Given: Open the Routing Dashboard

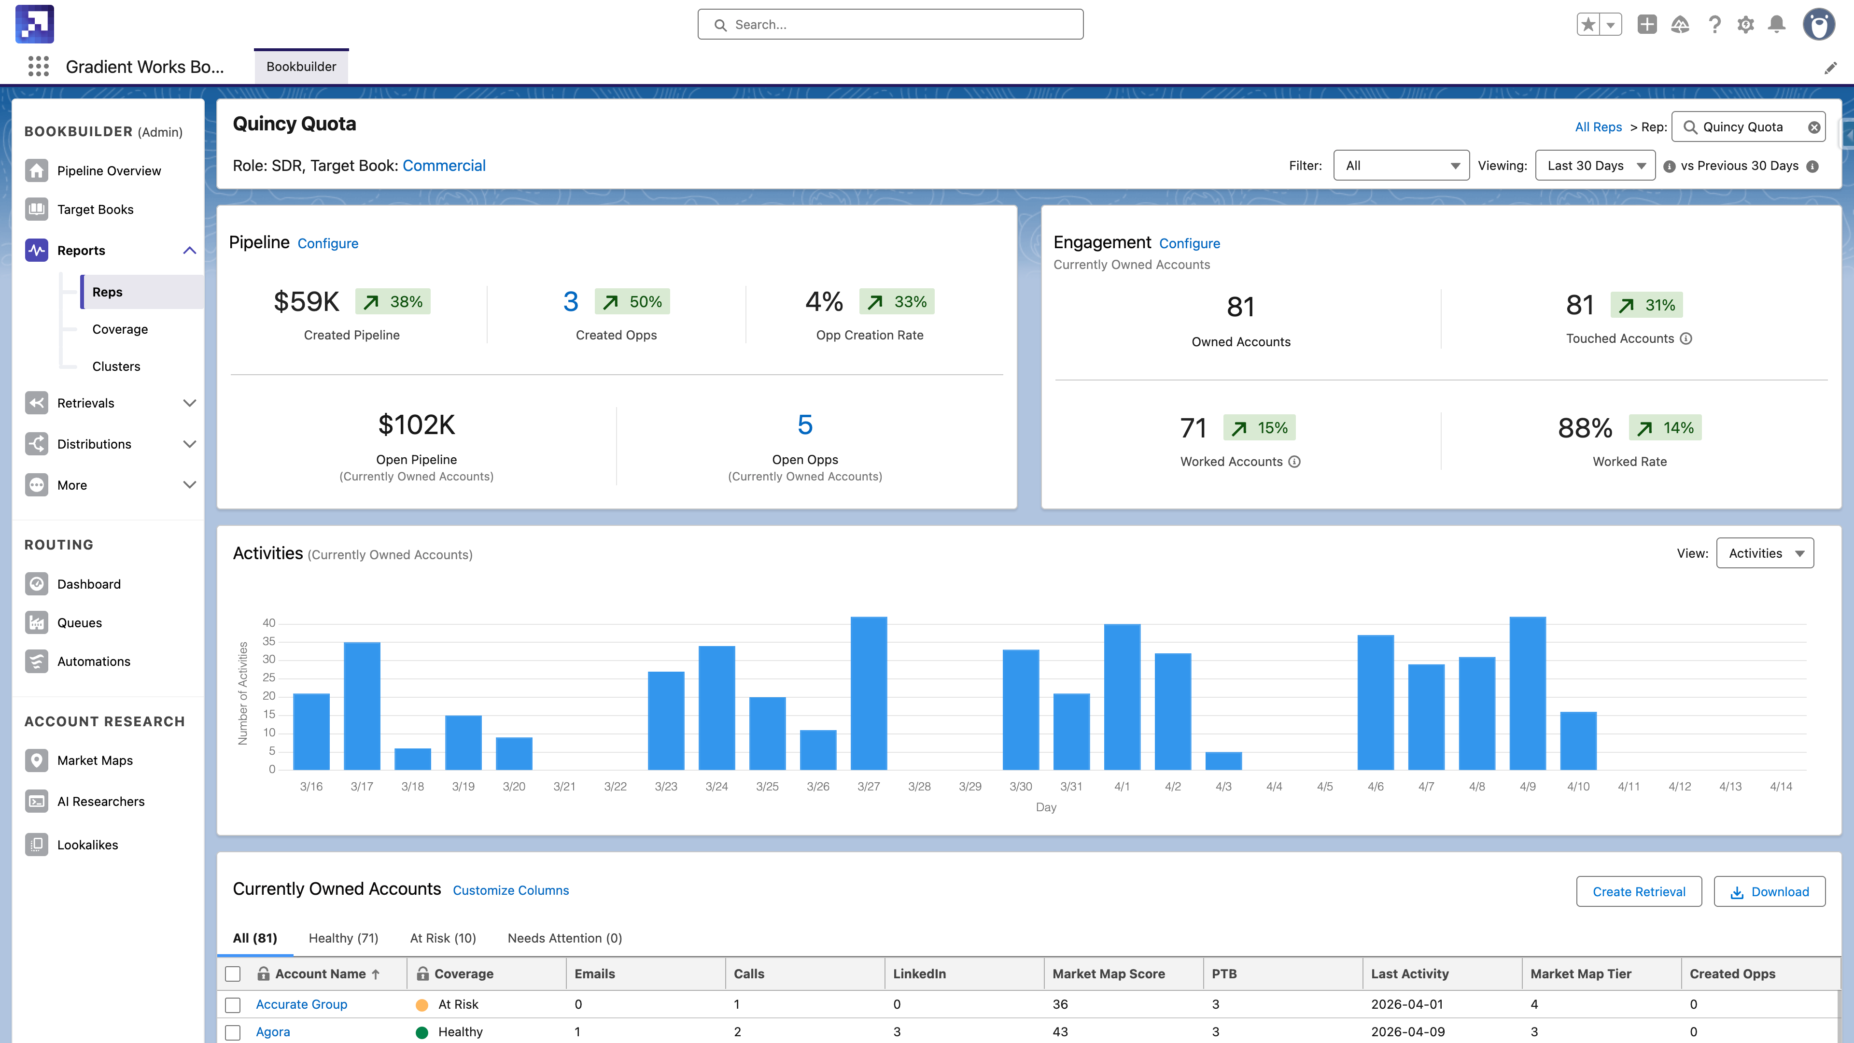Looking at the screenshot, I should [x=88, y=584].
